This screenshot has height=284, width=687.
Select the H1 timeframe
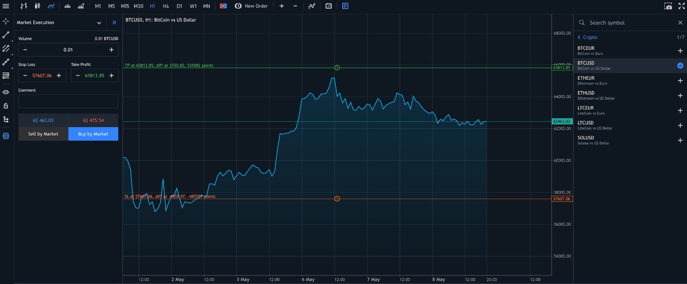(152, 6)
